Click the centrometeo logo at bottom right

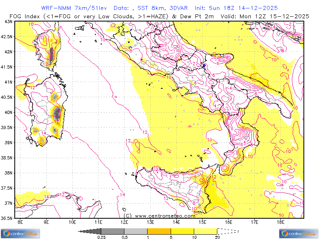click(299, 233)
